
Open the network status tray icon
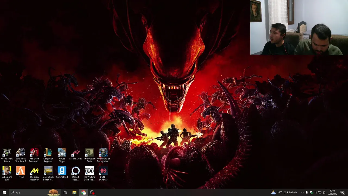click(x=320, y=192)
